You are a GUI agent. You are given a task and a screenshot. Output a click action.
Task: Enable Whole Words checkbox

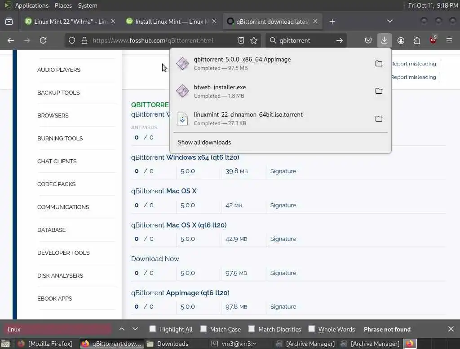[312, 329]
